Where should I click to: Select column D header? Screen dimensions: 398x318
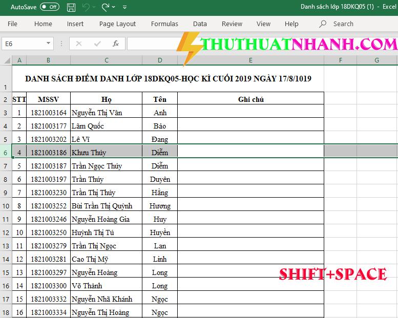click(x=160, y=60)
